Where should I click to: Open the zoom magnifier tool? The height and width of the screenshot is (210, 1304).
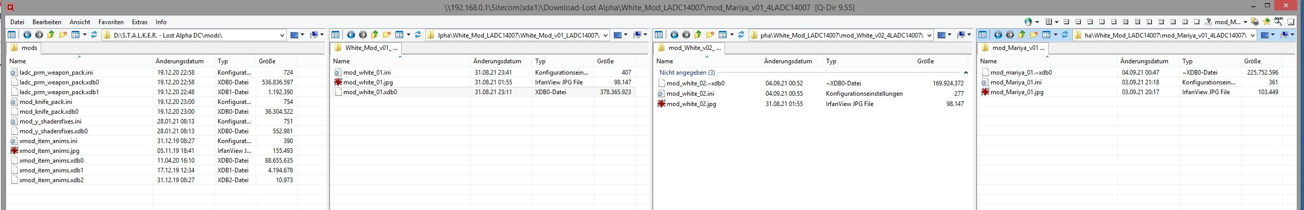[1278, 22]
